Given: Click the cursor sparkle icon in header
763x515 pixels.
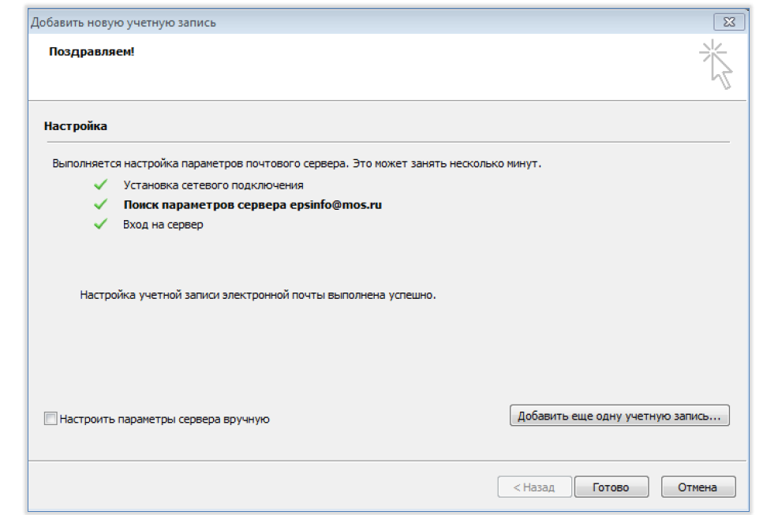Looking at the screenshot, I should pyautogui.click(x=716, y=63).
